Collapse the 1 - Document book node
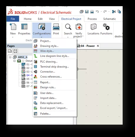This screenshot has height=137, width=135. click(14, 61)
